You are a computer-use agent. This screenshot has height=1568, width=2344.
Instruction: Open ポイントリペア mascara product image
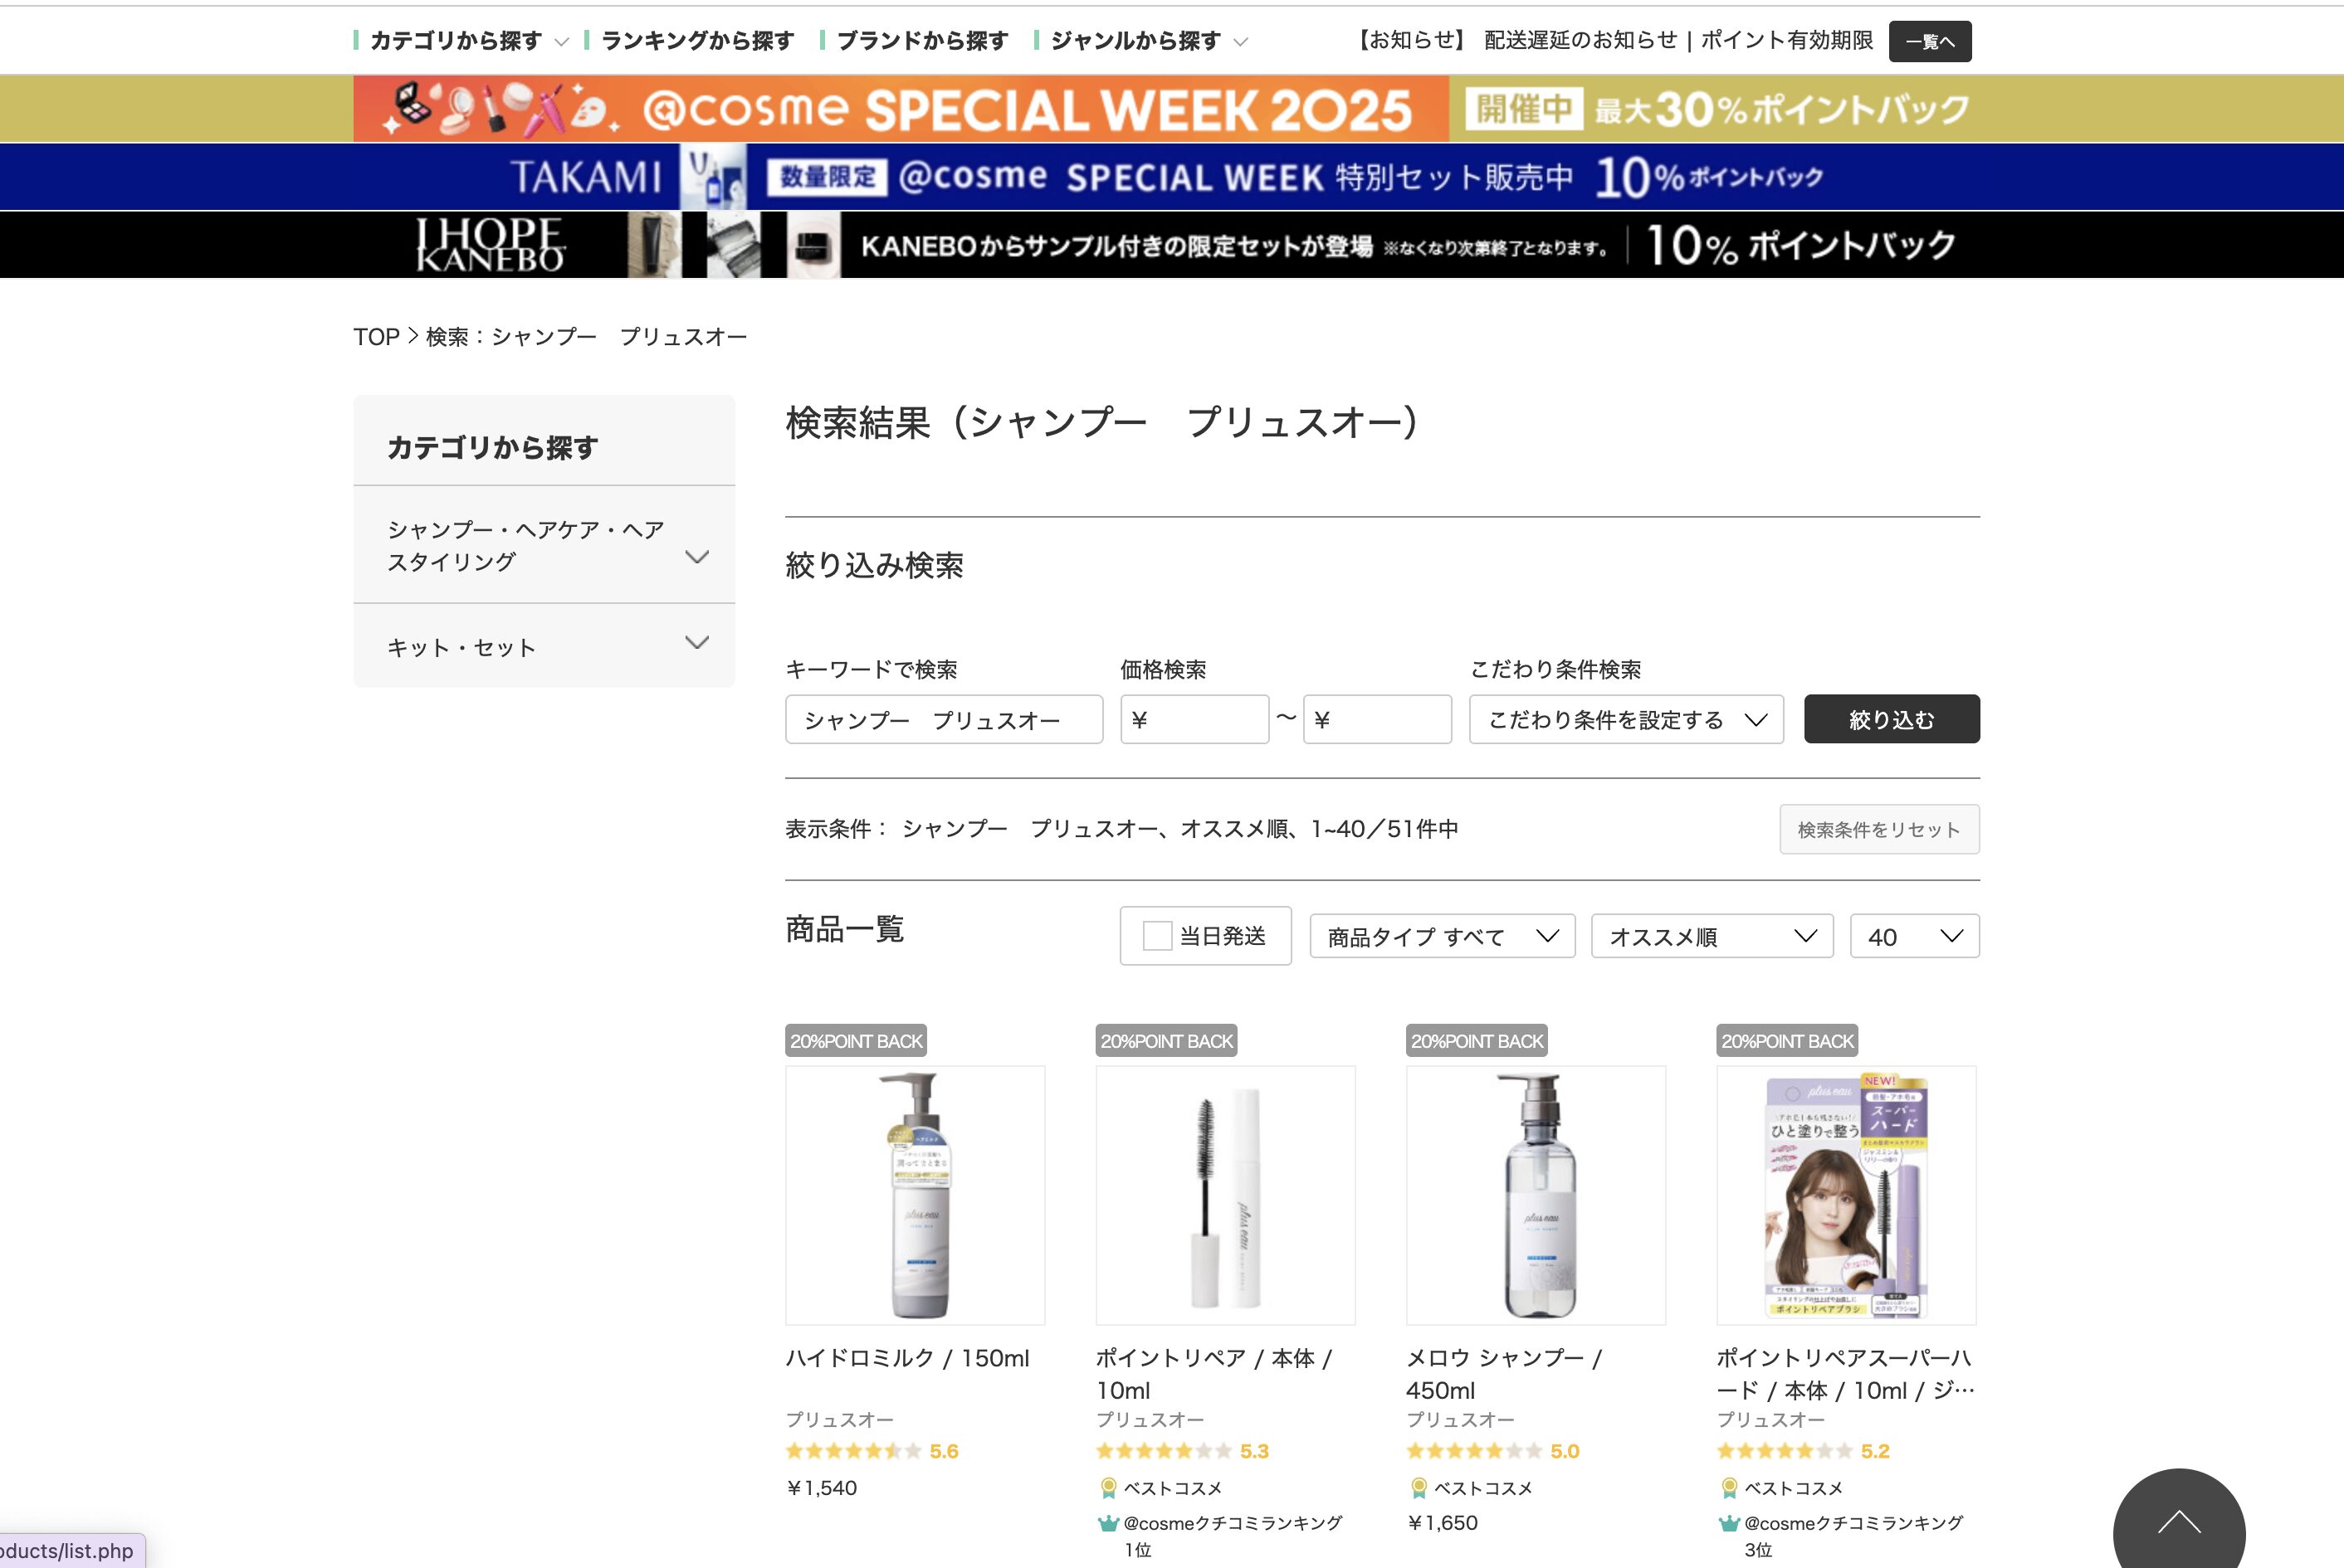[1225, 1195]
